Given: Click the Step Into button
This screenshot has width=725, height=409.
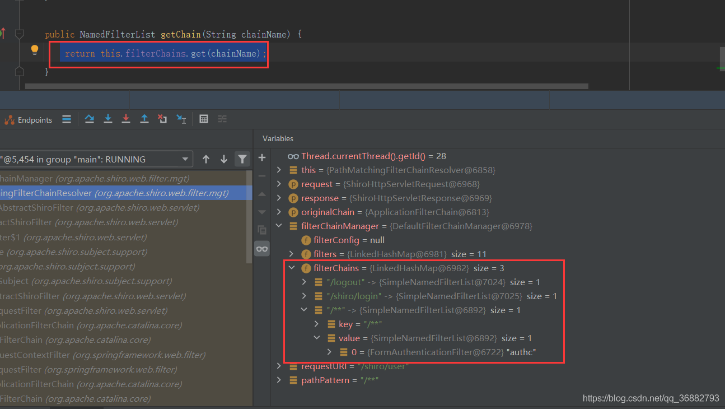Looking at the screenshot, I should [108, 119].
